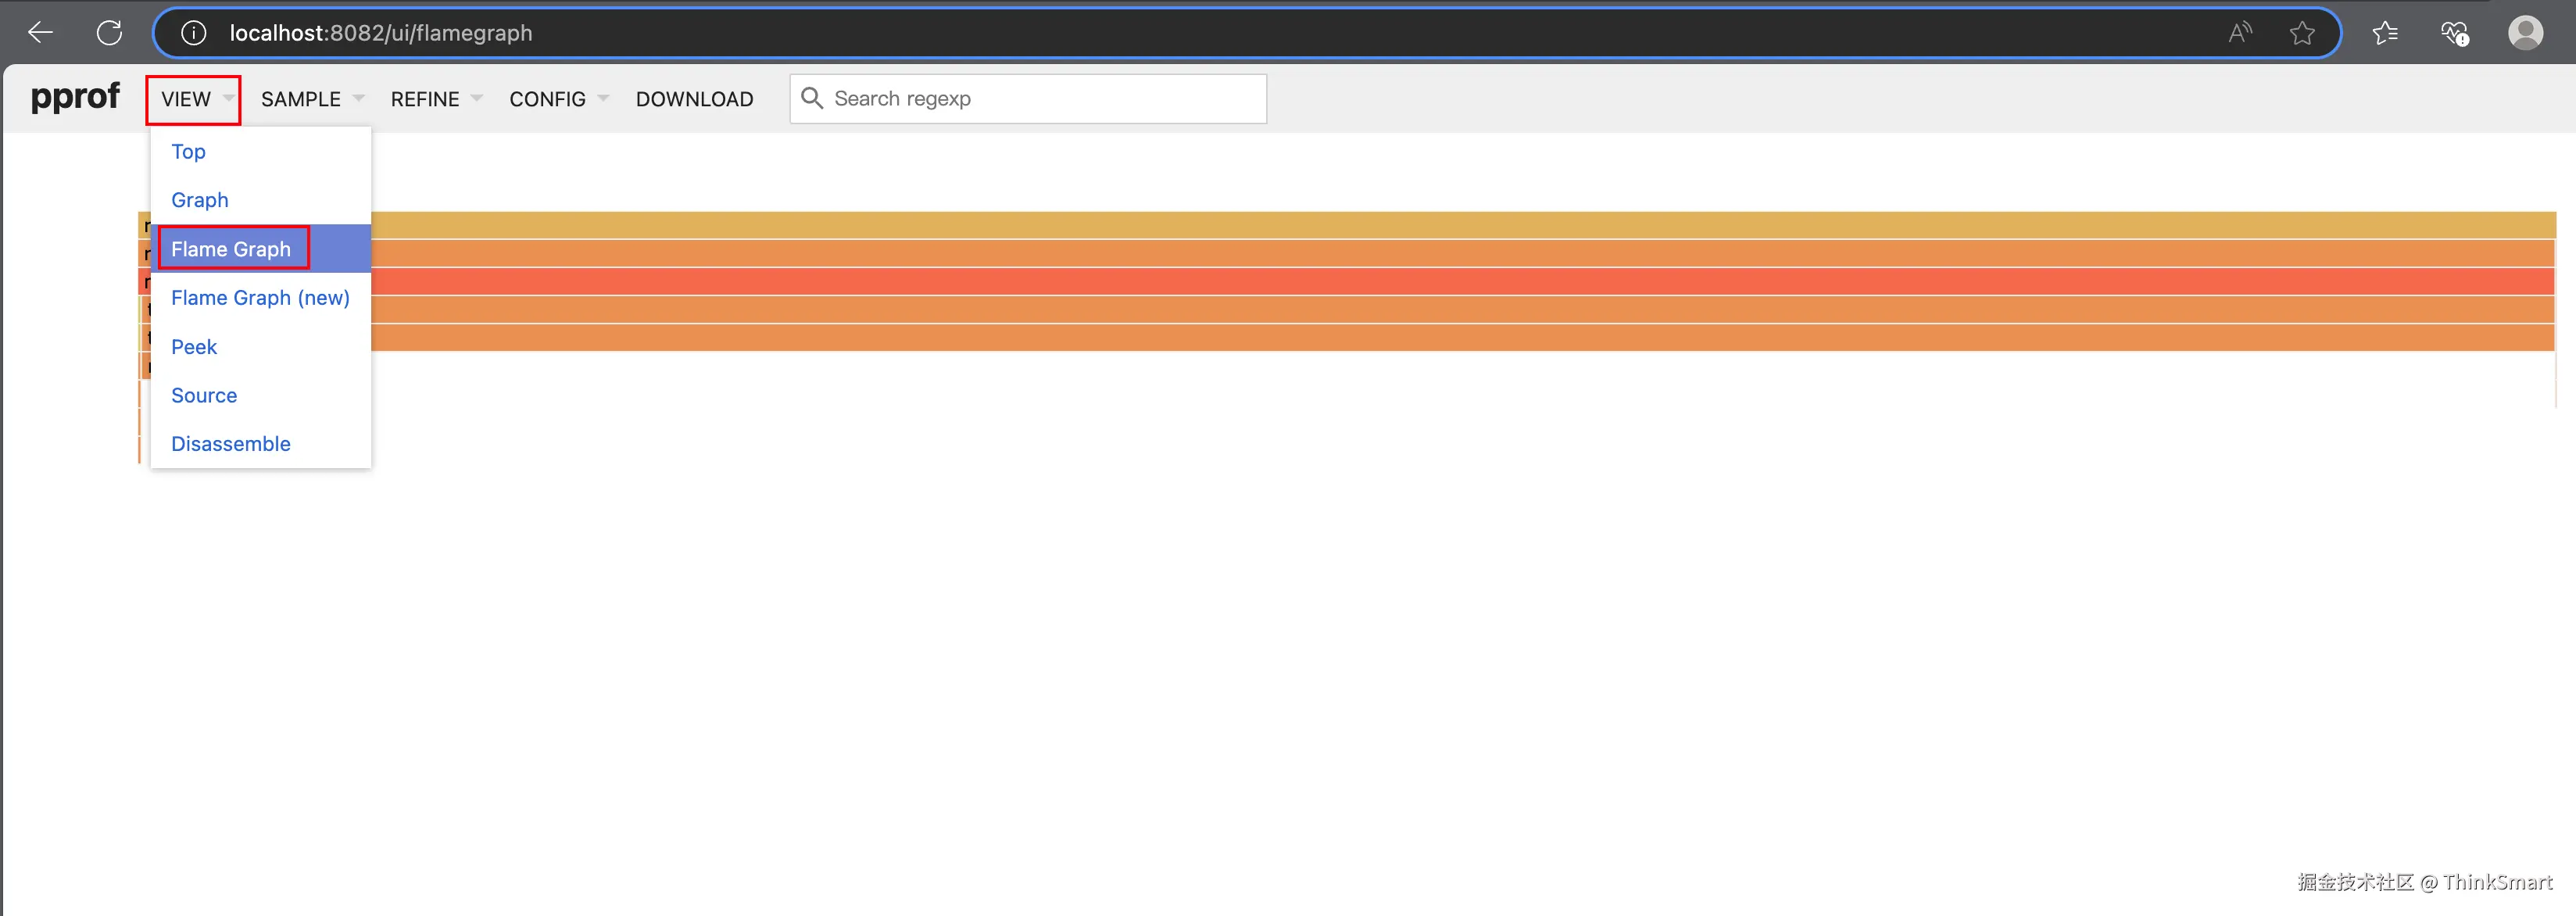The image size is (2576, 916).
Task: Click the pprof logo link
Action: [75, 97]
